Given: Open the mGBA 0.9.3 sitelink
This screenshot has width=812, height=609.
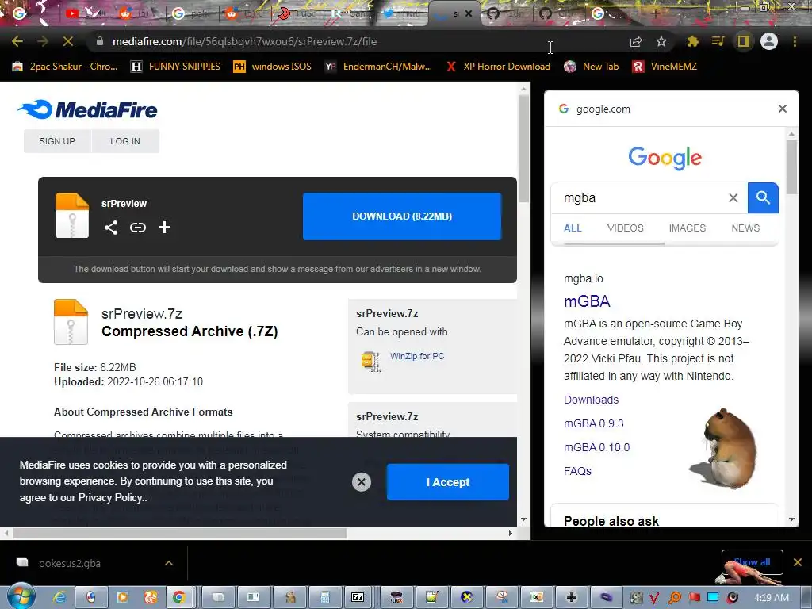Looking at the screenshot, I should coord(593,423).
